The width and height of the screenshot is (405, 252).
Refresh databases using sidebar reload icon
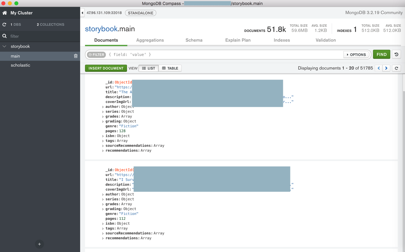point(4,25)
